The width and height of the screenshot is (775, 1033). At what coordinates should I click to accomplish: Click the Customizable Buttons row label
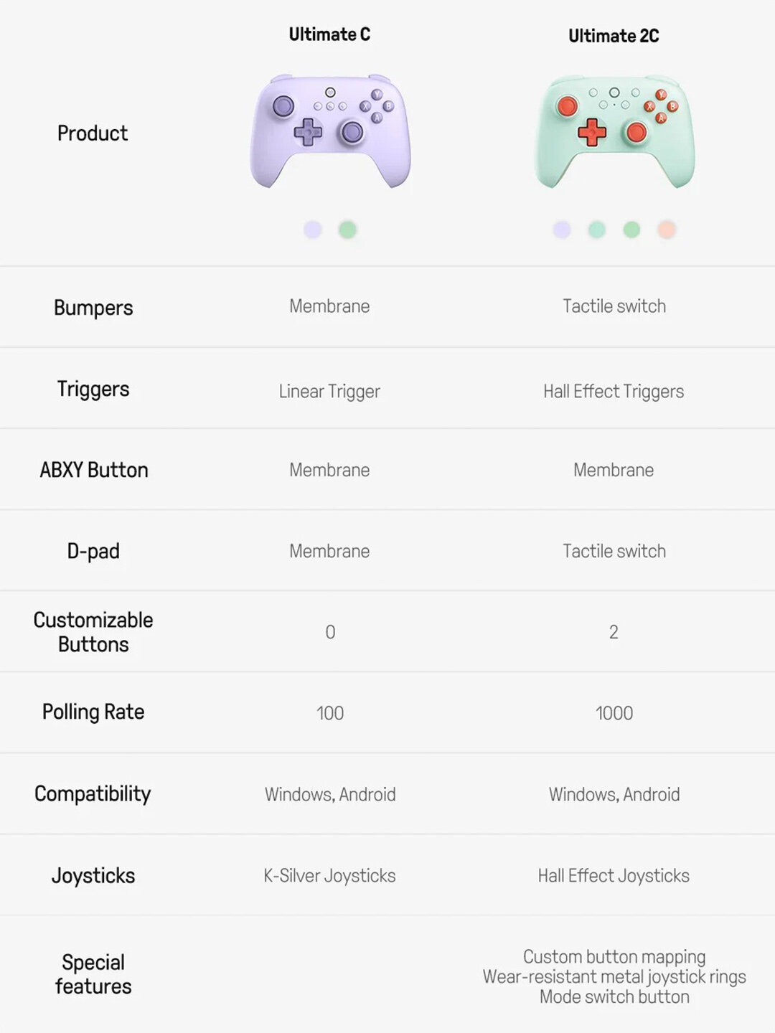tap(93, 632)
